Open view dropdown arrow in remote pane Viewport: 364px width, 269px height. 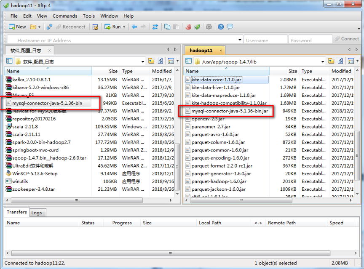[358, 61]
